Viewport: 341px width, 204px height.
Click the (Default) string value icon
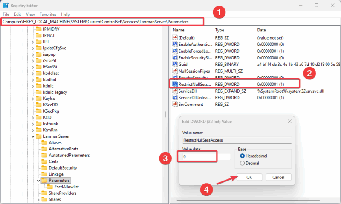pos(175,37)
